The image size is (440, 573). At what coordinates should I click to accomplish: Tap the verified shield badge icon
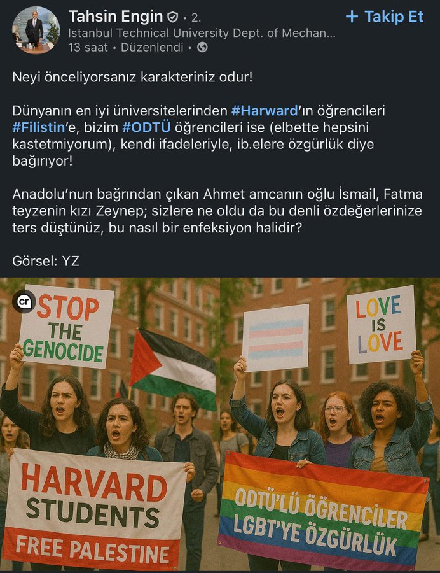pyautogui.click(x=172, y=17)
